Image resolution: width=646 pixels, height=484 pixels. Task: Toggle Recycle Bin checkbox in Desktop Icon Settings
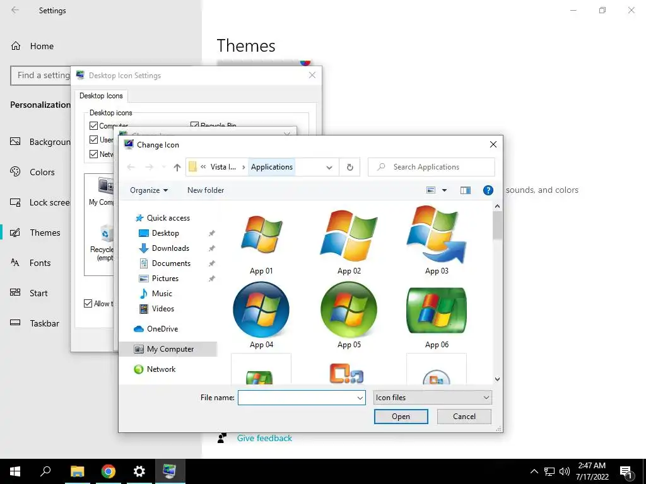click(194, 125)
